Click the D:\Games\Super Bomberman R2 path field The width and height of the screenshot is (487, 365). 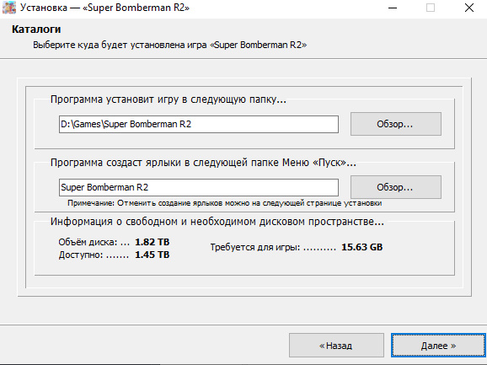(199, 124)
